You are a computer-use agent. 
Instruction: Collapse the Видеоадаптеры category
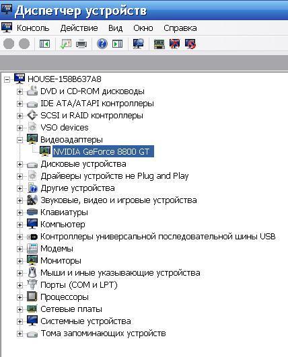[x=20, y=140]
